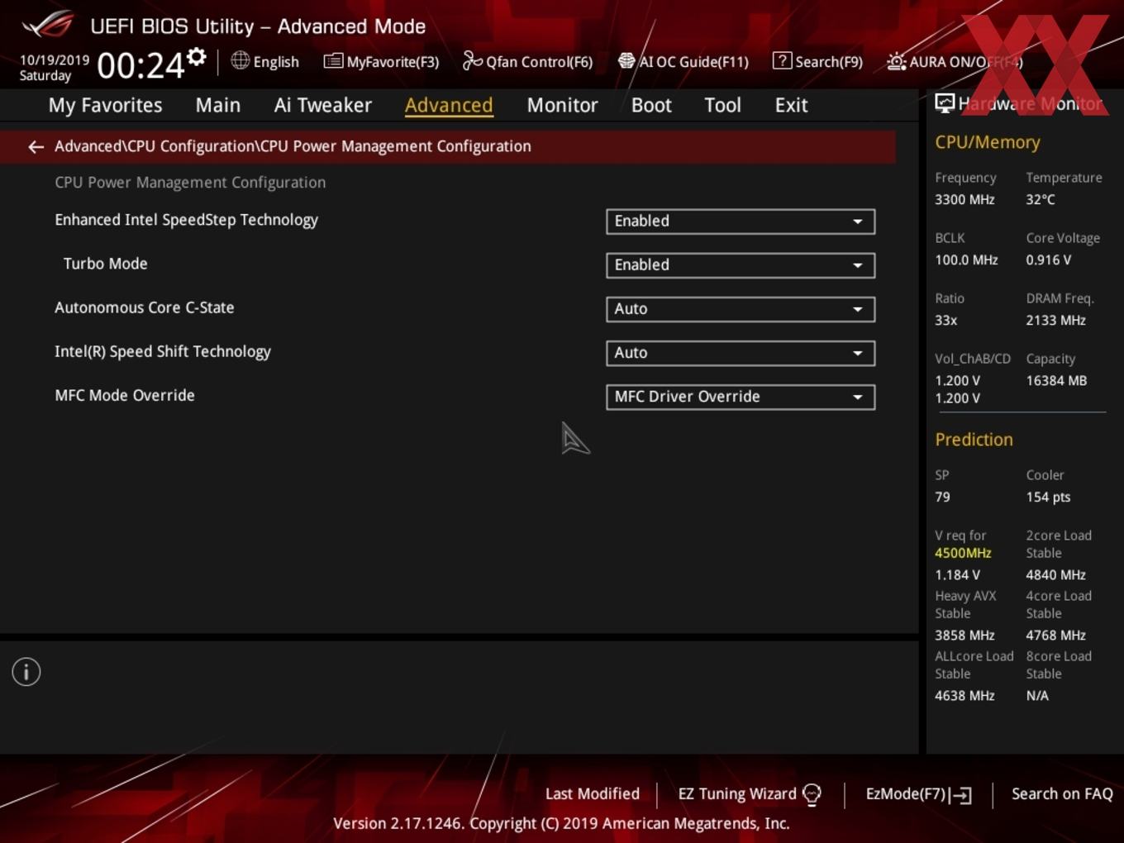
Task: Launch EZ Tuning Wizard
Action: coord(749,794)
